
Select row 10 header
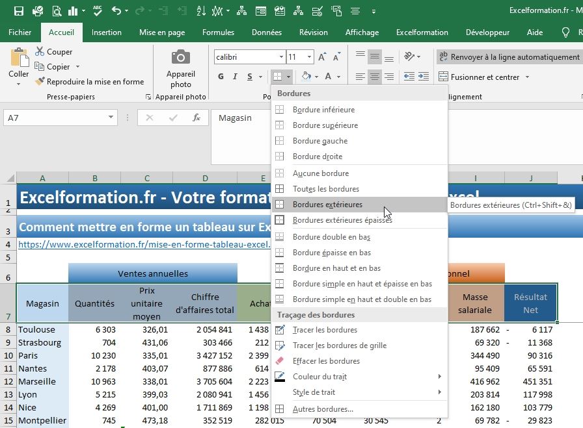(x=8, y=356)
